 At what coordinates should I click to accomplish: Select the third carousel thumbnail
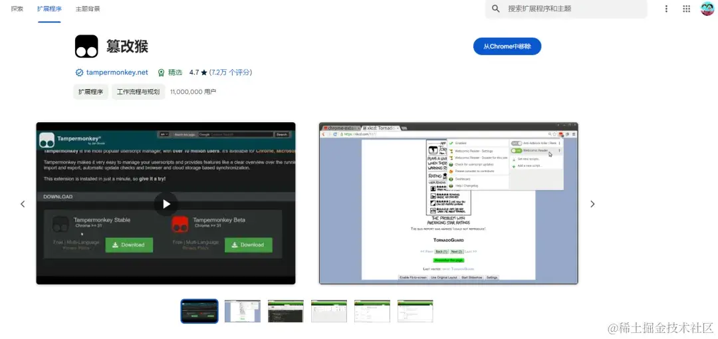point(286,311)
